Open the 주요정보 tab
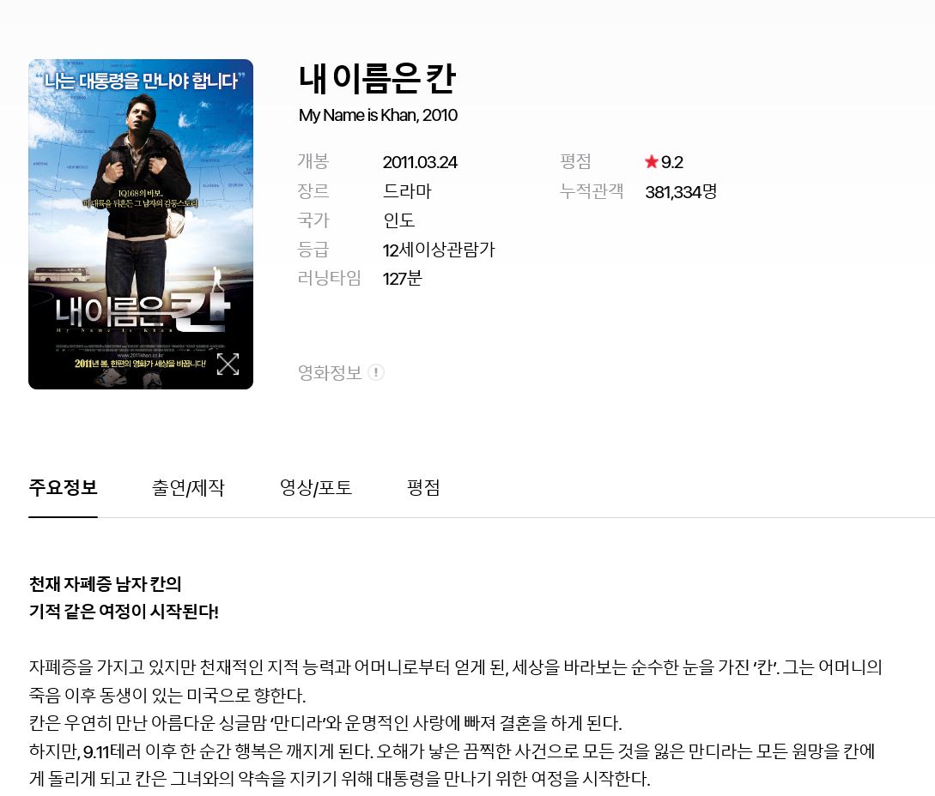The height and width of the screenshot is (796, 935). 64,487
